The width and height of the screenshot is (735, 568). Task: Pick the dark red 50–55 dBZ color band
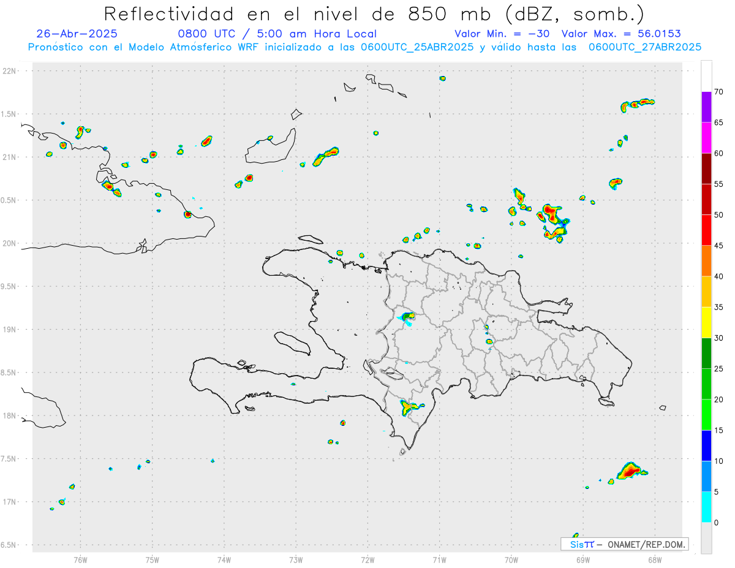(x=706, y=199)
